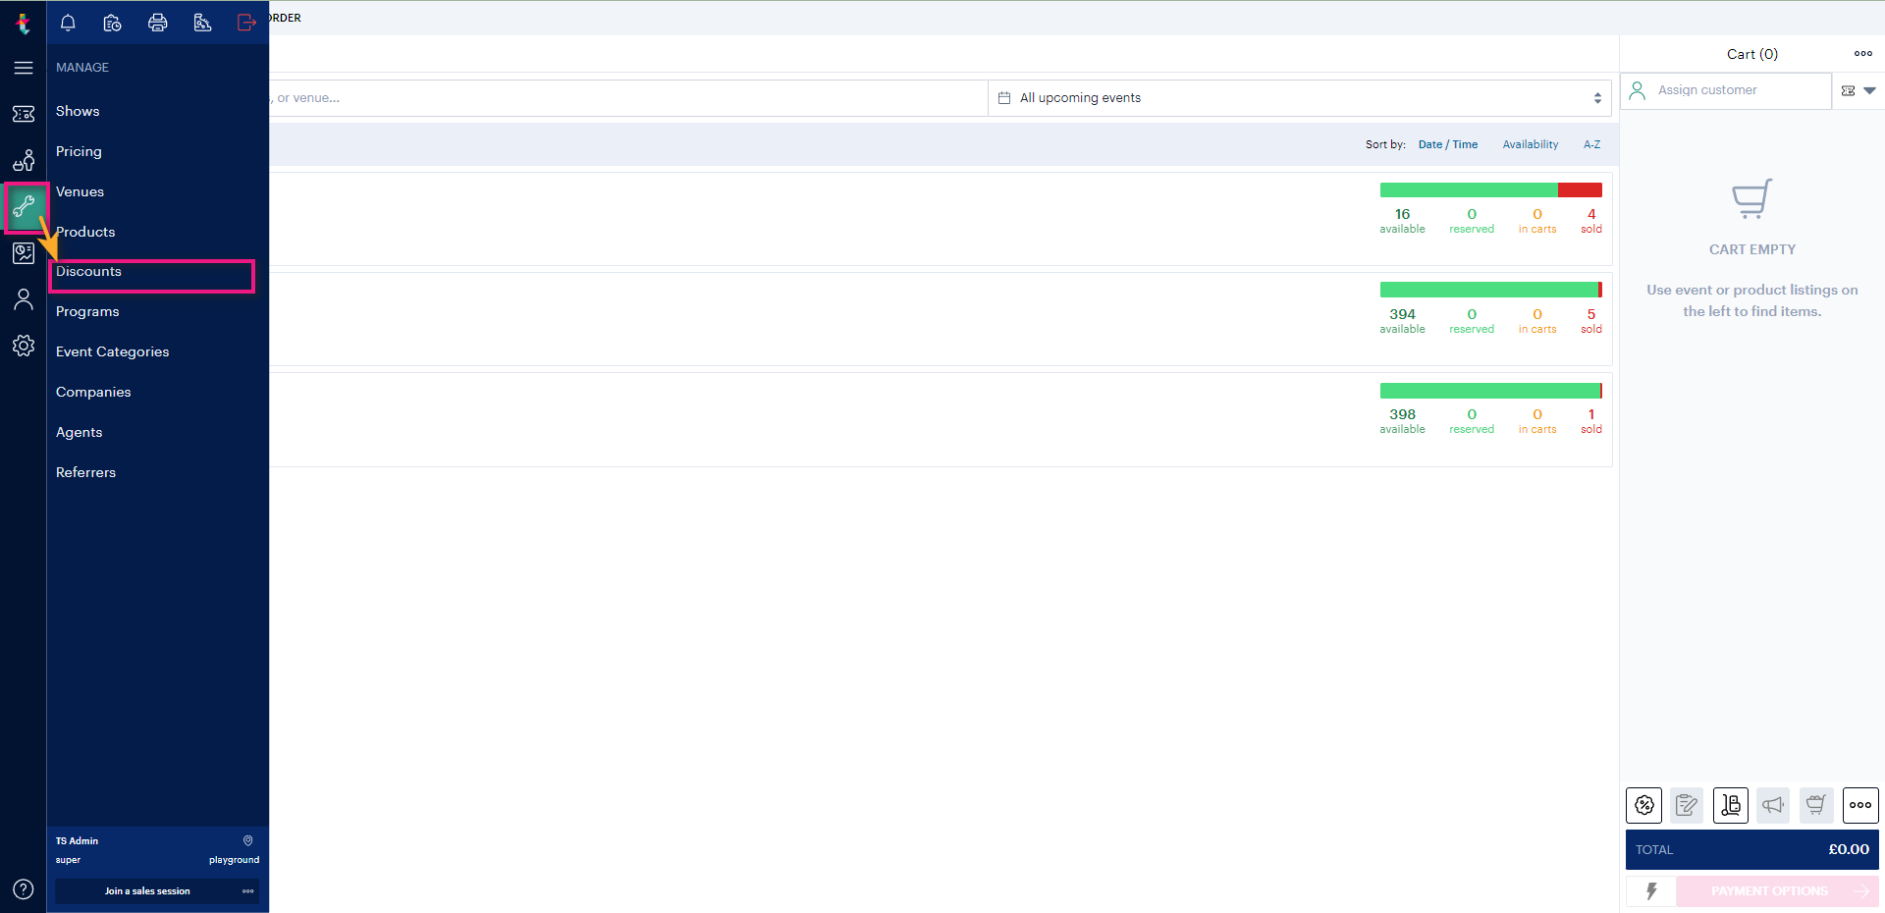Click the Cart (0) heading
The width and height of the screenshot is (1885, 913).
[x=1752, y=54]
